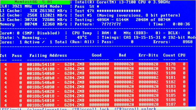Viewport: 196px width, 110px height.
Task: Select the Good value in the count 9185 row
Action: pos(99,96)
